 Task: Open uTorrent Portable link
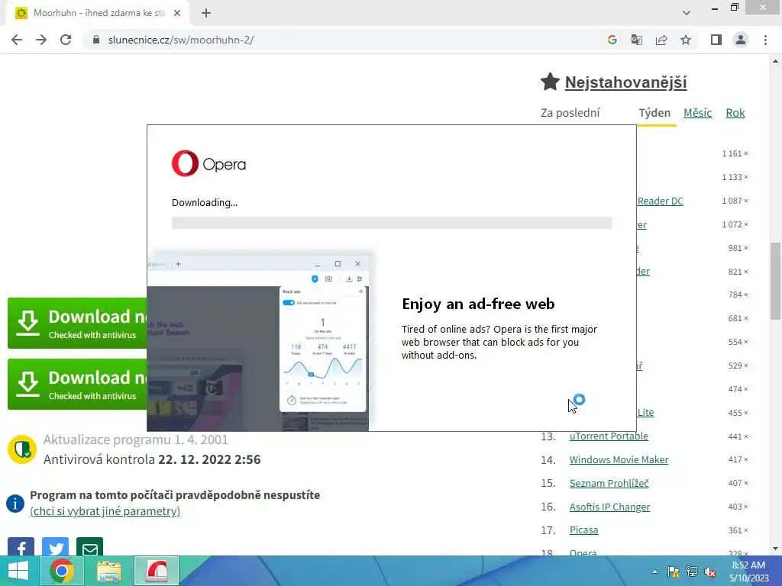609,436
